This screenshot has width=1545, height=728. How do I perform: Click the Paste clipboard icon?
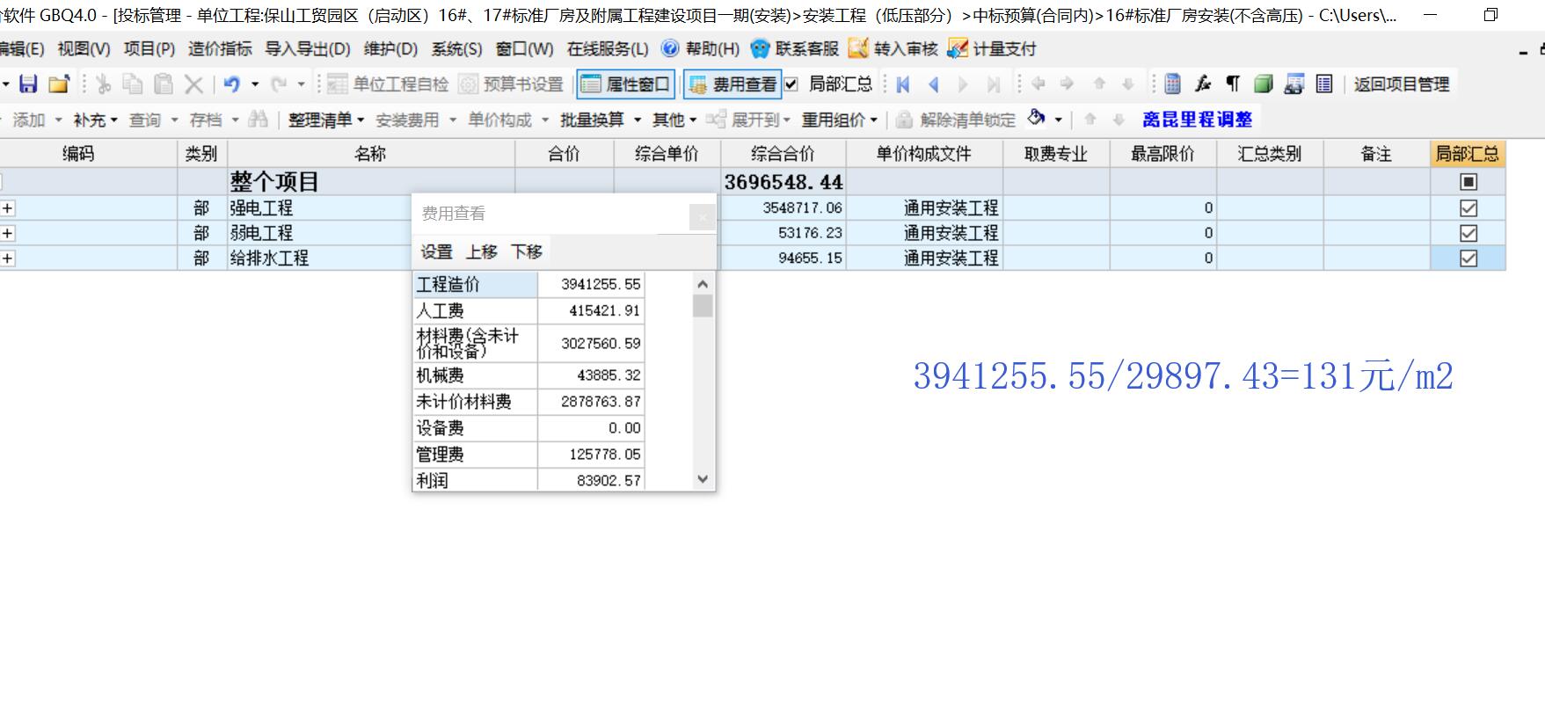click(x=164, y=84)
